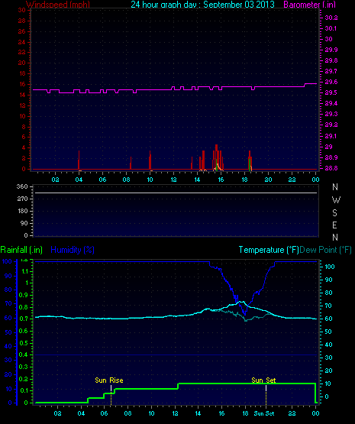Image resolution: width=355 pixels, height=424 pixels.
Task: Click the Sun Set marker label above graph
Action: click(x=263, y=380)
